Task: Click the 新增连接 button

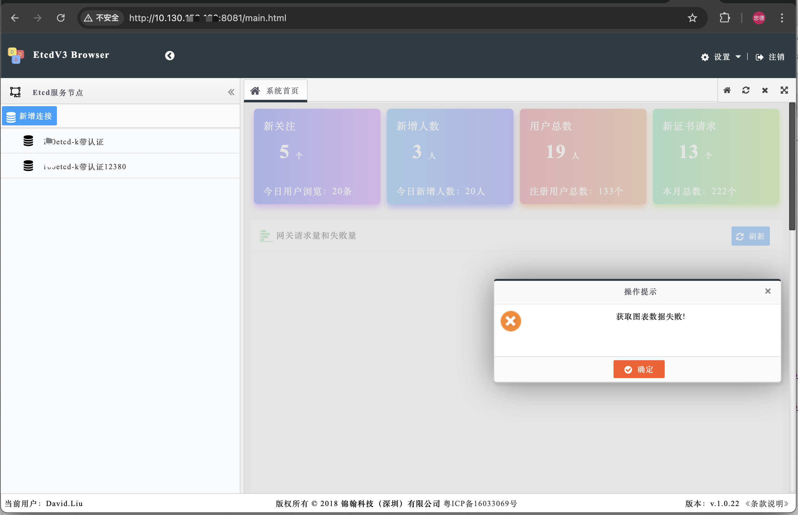Action: [x=29, y=116]
